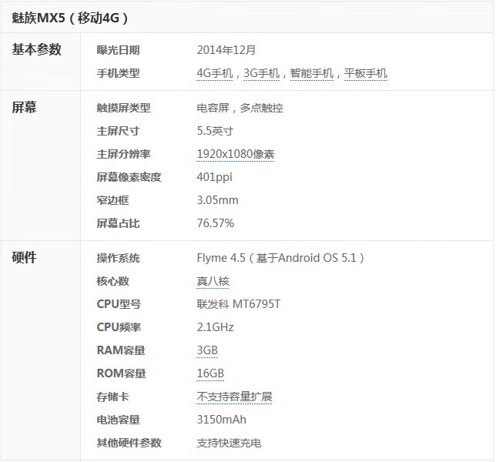
Task: Click the CPU型号 label
Action: 119,304
